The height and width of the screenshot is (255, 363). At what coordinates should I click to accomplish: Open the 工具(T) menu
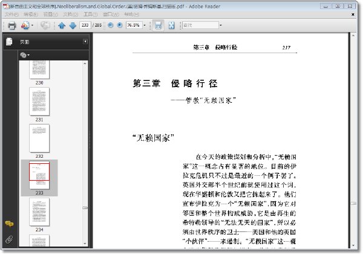(90, 15)
